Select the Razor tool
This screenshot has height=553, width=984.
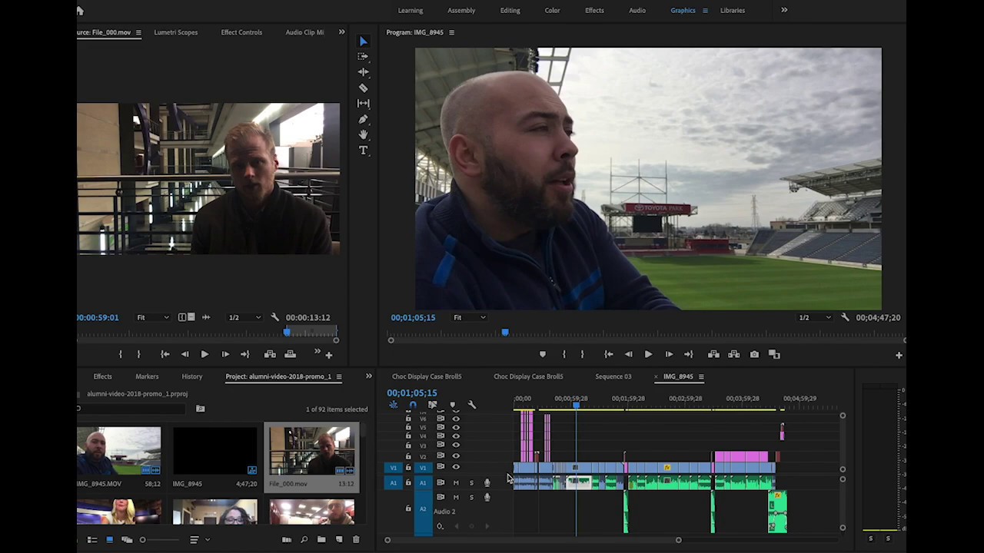click(364, 88)
